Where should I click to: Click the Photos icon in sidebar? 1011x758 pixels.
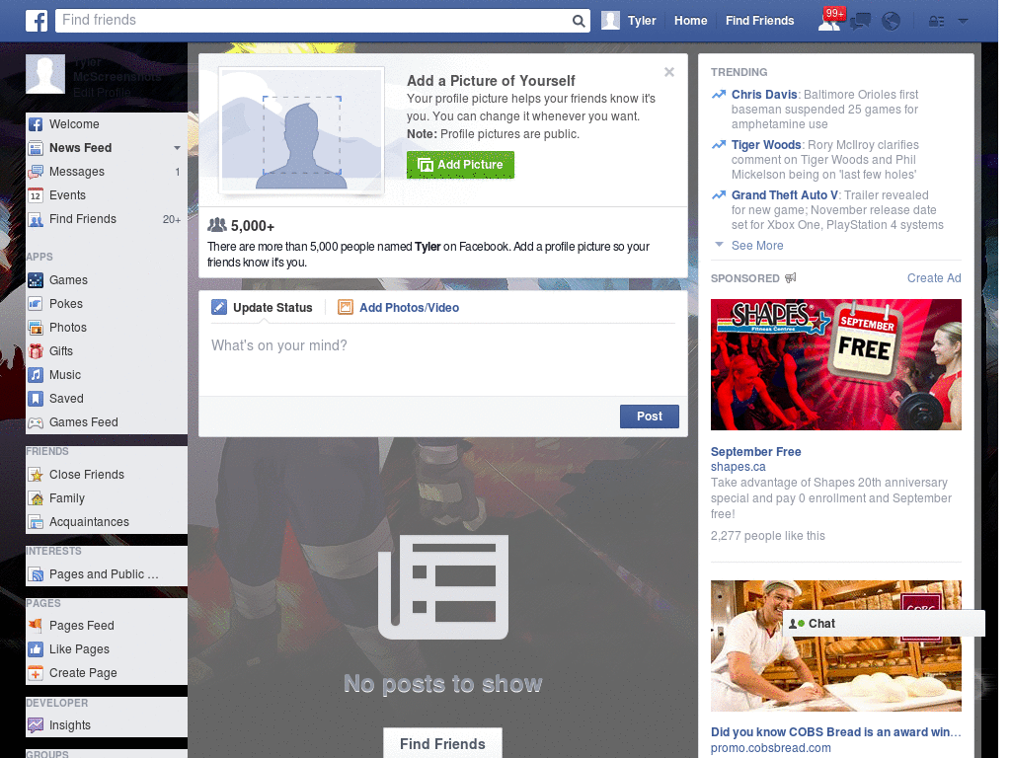[36, 328]
